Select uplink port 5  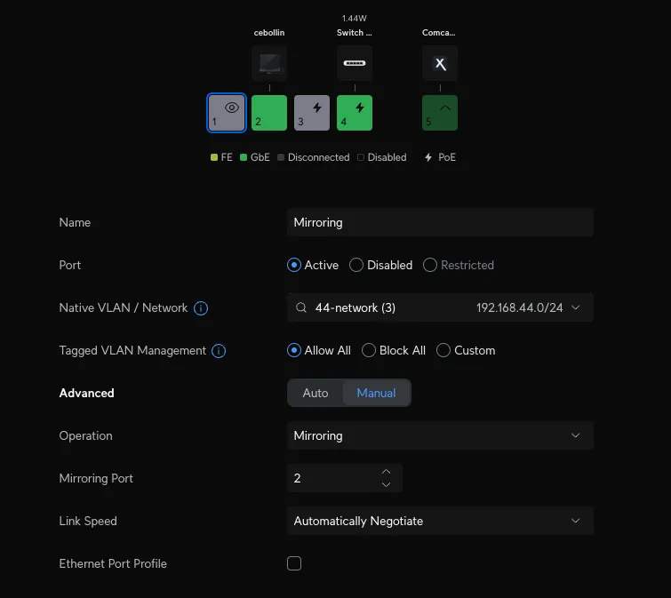(x=440, y=113)
